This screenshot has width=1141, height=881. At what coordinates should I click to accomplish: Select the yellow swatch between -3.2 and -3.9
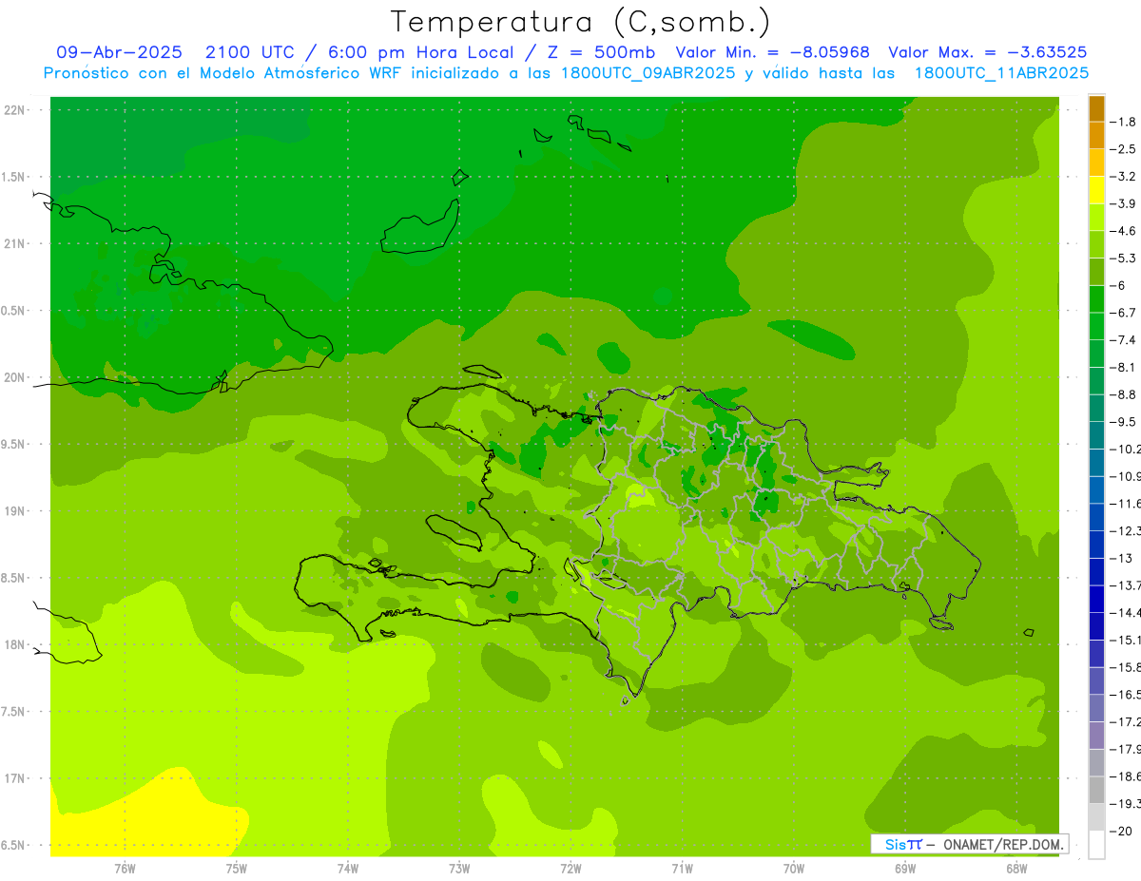pyautogui.click(x=1096, y=190)
